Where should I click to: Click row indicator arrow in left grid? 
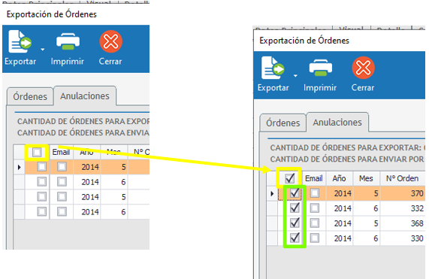click(19, 167)
